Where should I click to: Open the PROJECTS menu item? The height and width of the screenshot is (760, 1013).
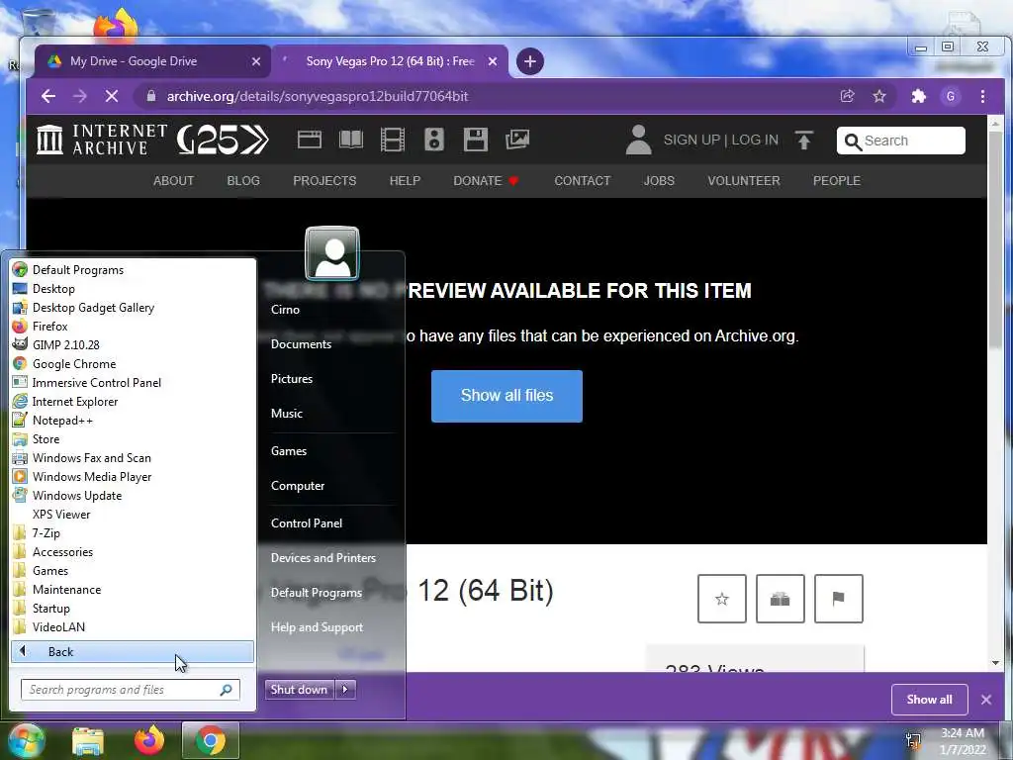[324, 181]
